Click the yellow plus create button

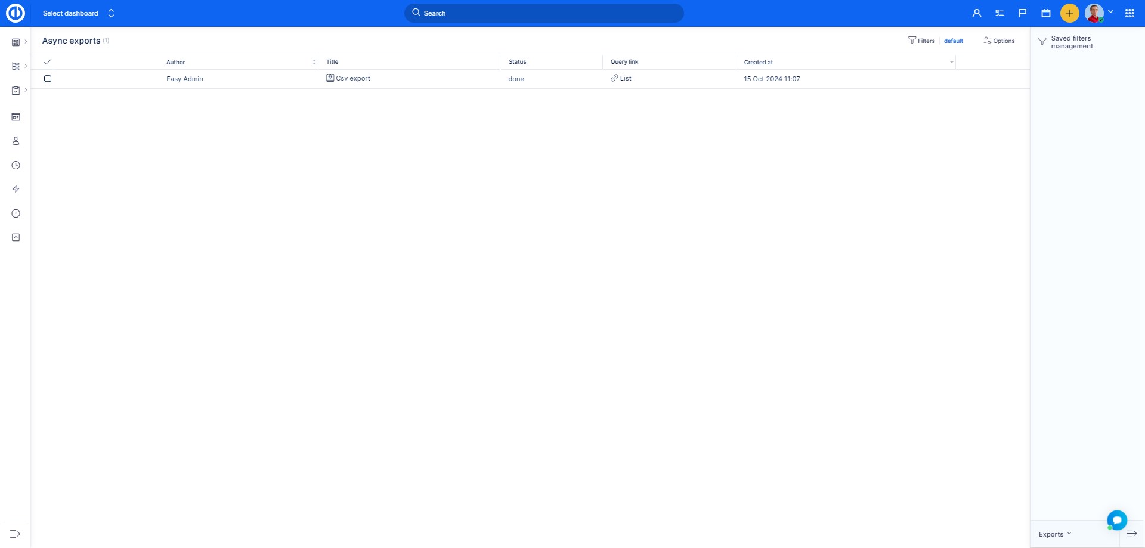(x=1069, y=13)
